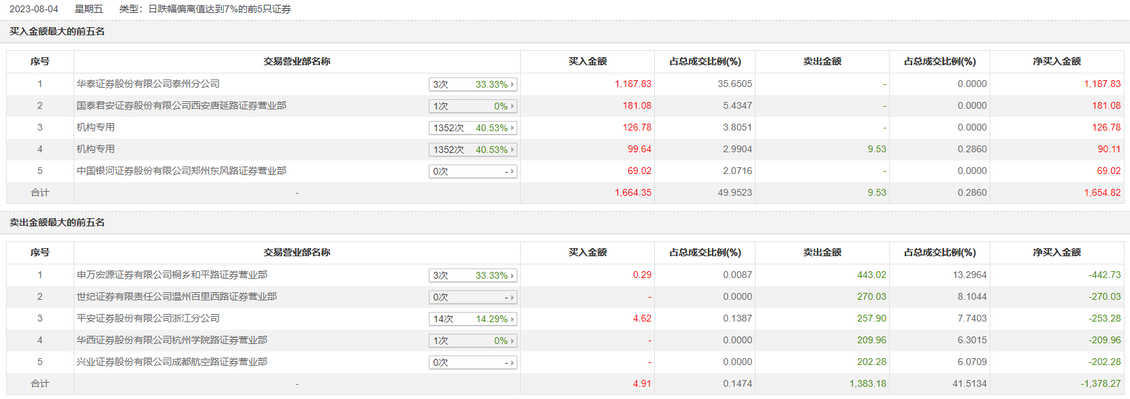Click the 卖出金额最大的前五名 section header

click(x=57, y=222)
